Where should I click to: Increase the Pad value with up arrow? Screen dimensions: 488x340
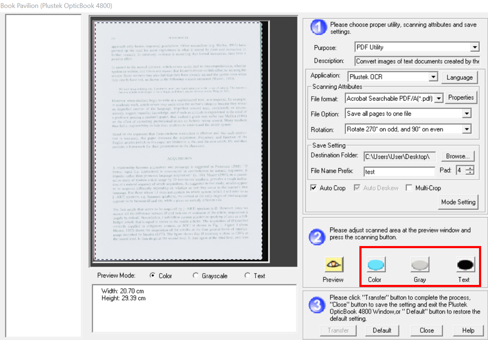click(x=470, y=168)
